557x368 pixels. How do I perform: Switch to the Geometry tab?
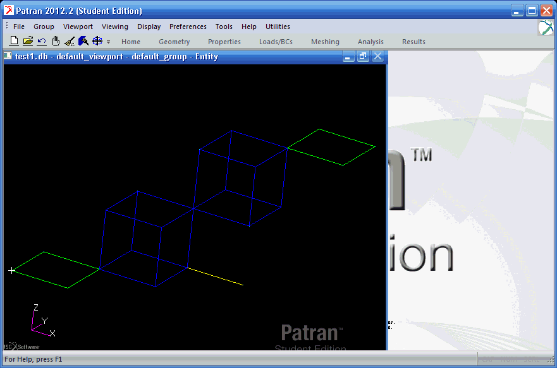click(x=174, y=42)
